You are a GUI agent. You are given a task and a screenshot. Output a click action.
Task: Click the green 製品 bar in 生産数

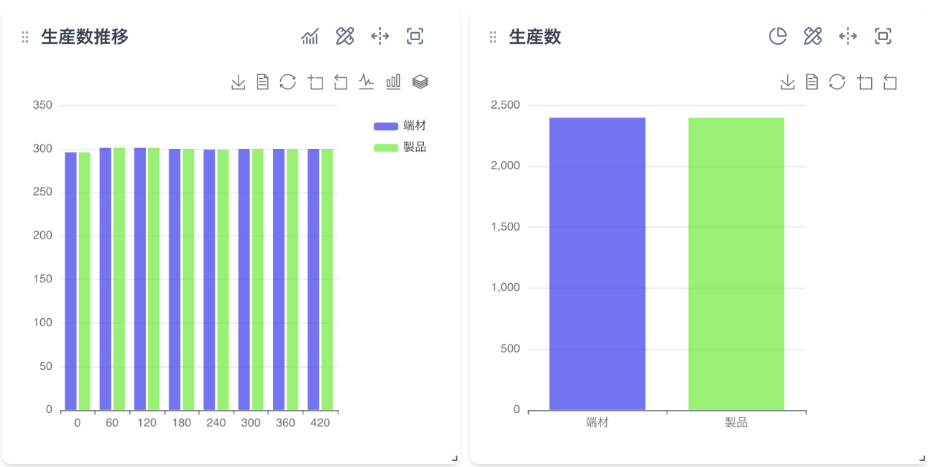click(x=736, y=263)
